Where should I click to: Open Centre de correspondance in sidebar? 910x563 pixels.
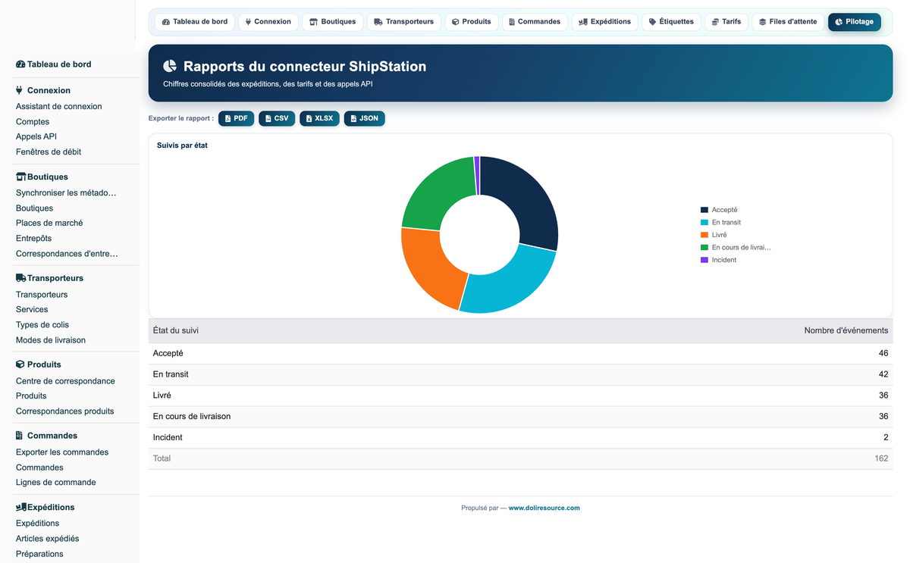(66, 381)
